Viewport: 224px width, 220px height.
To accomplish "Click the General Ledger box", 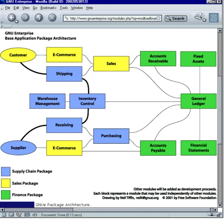I will 199,101.
